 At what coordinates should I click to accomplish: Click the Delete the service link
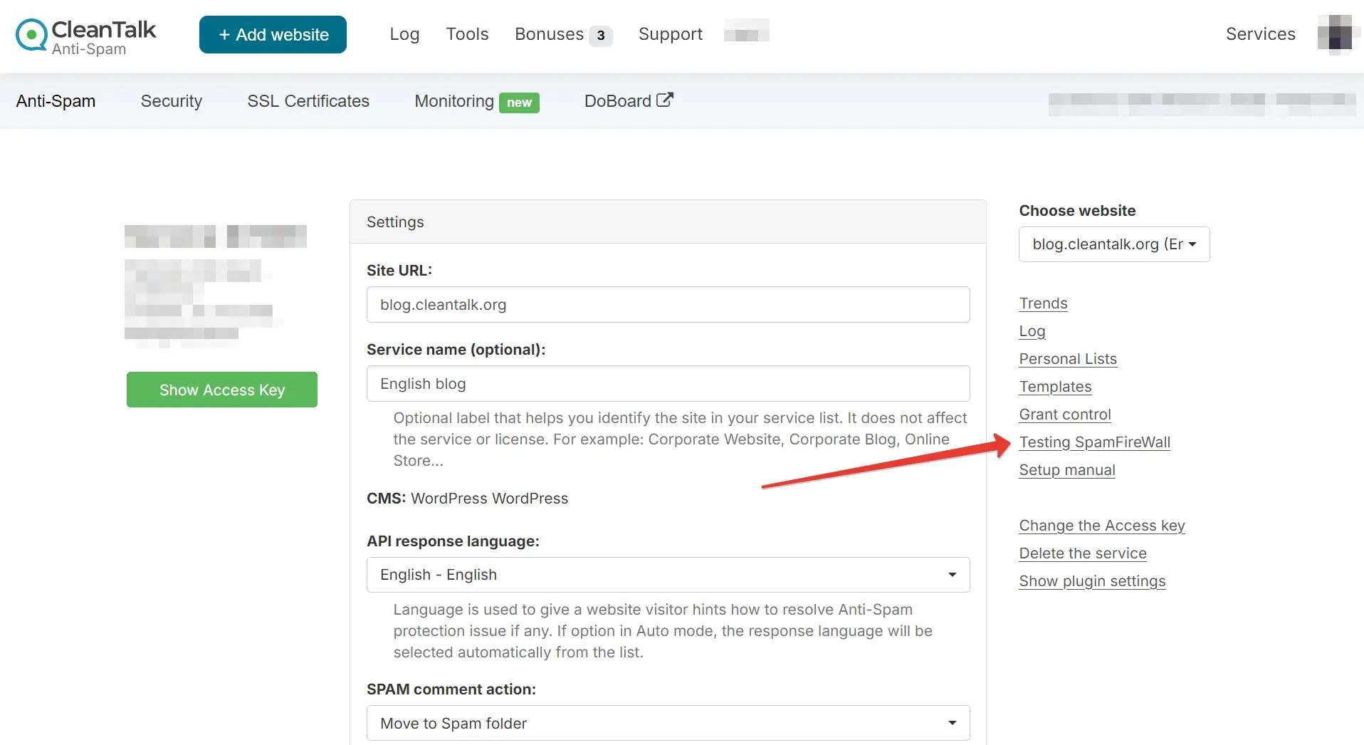[1082, 553]
